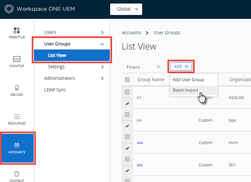Select List View in sidebar
The width and height of the screenshot is (251, 182).
click(72, 55)
